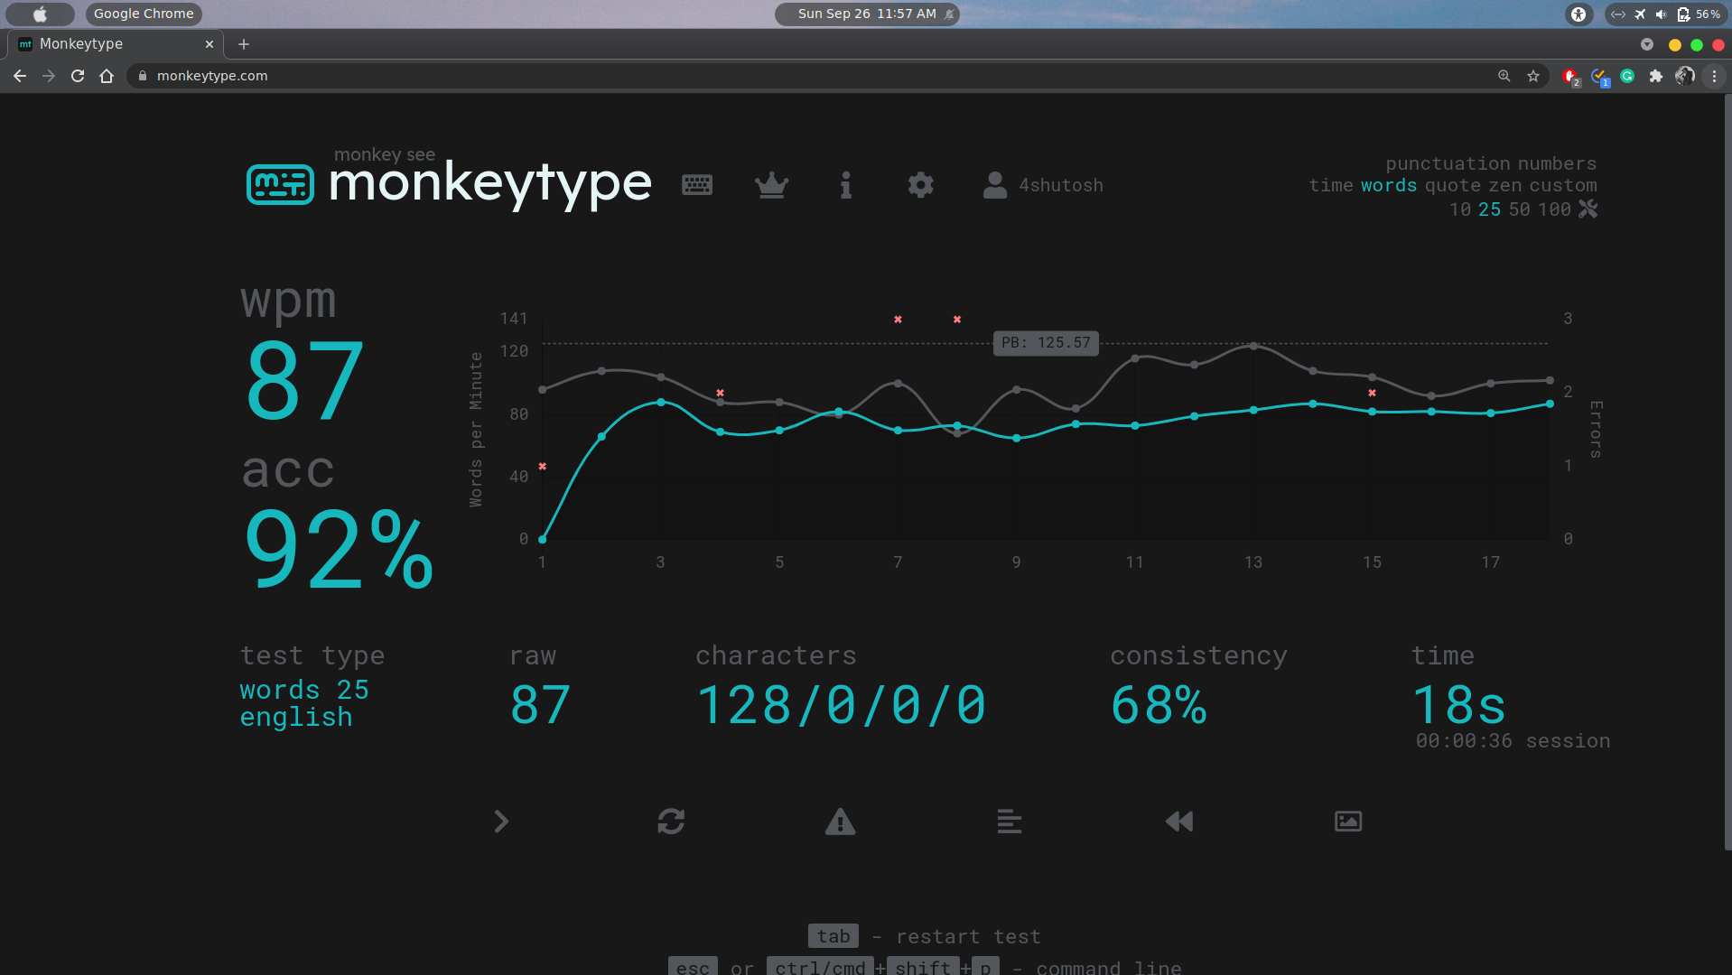
Task: Watch the typing replay with rewind icon
Action: click(1178, 822)
